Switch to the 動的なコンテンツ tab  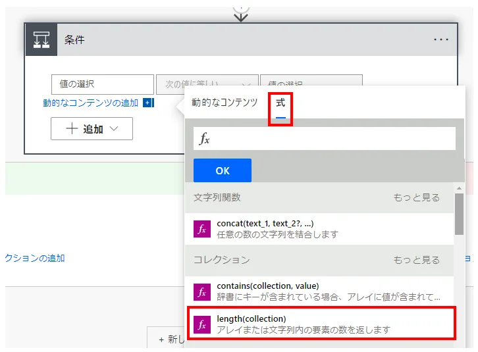(225, 103)
